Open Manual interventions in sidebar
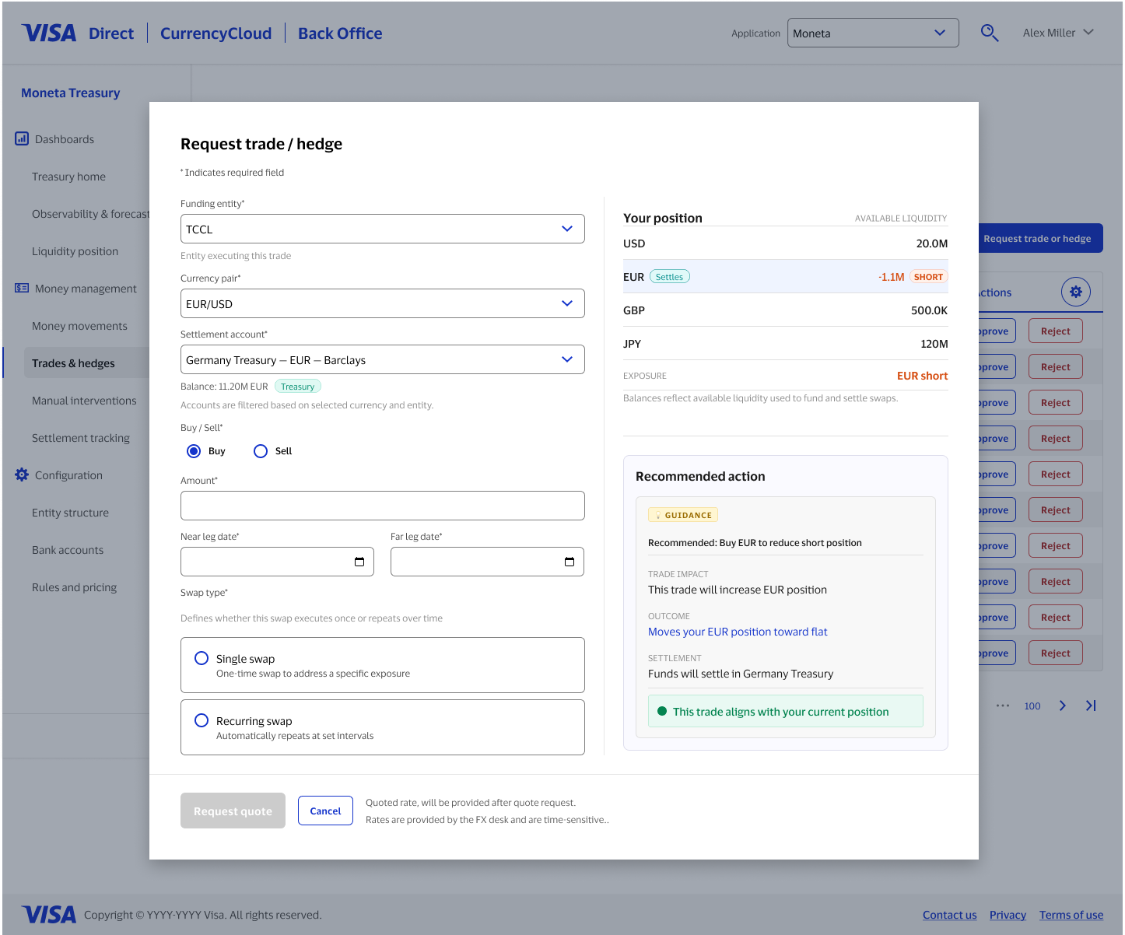The image size is (1125, 935). [84, 401]
